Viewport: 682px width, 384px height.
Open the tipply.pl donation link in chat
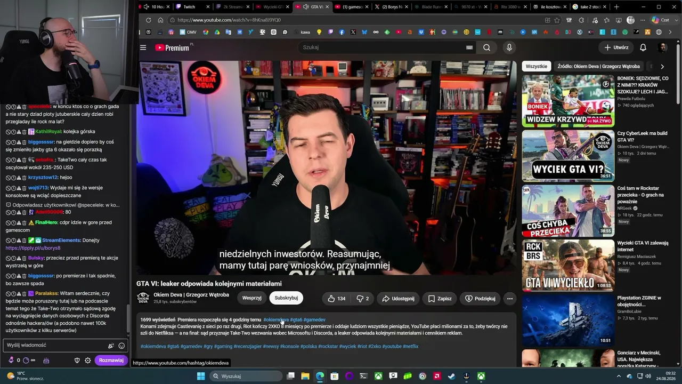(x=33, y=248)
